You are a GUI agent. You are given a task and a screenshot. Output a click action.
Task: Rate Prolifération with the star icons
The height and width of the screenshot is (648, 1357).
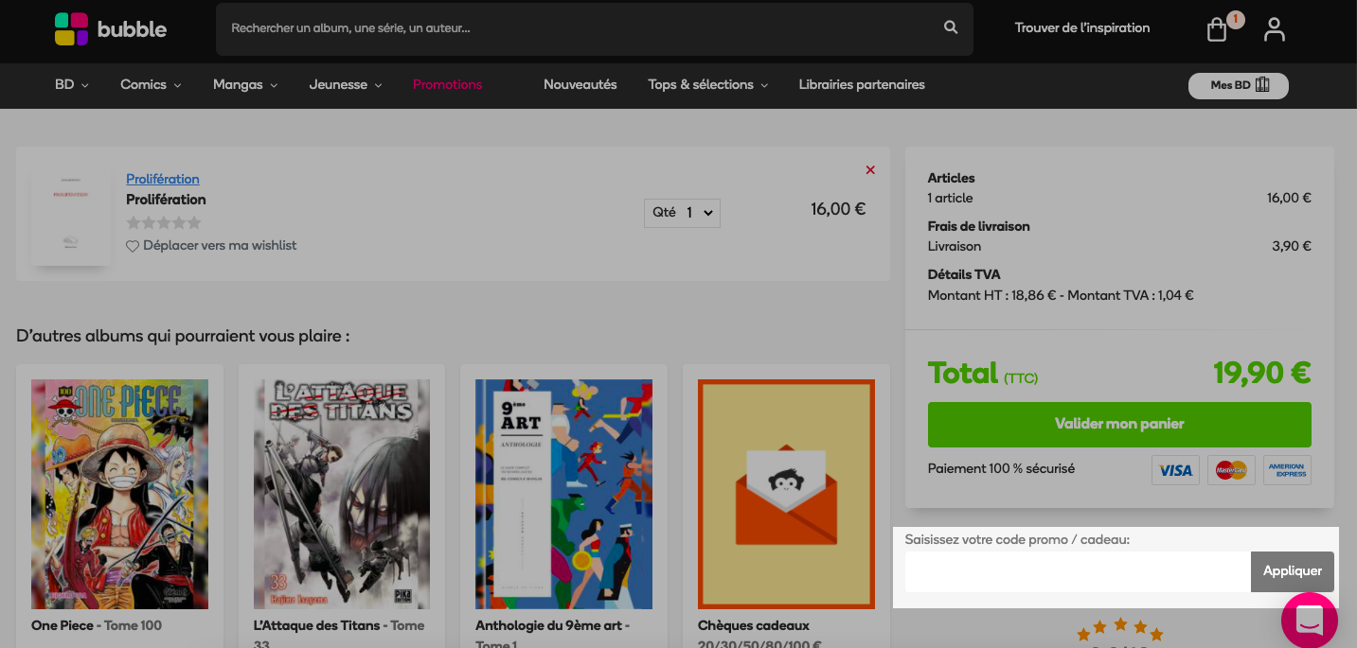point(164,223)
